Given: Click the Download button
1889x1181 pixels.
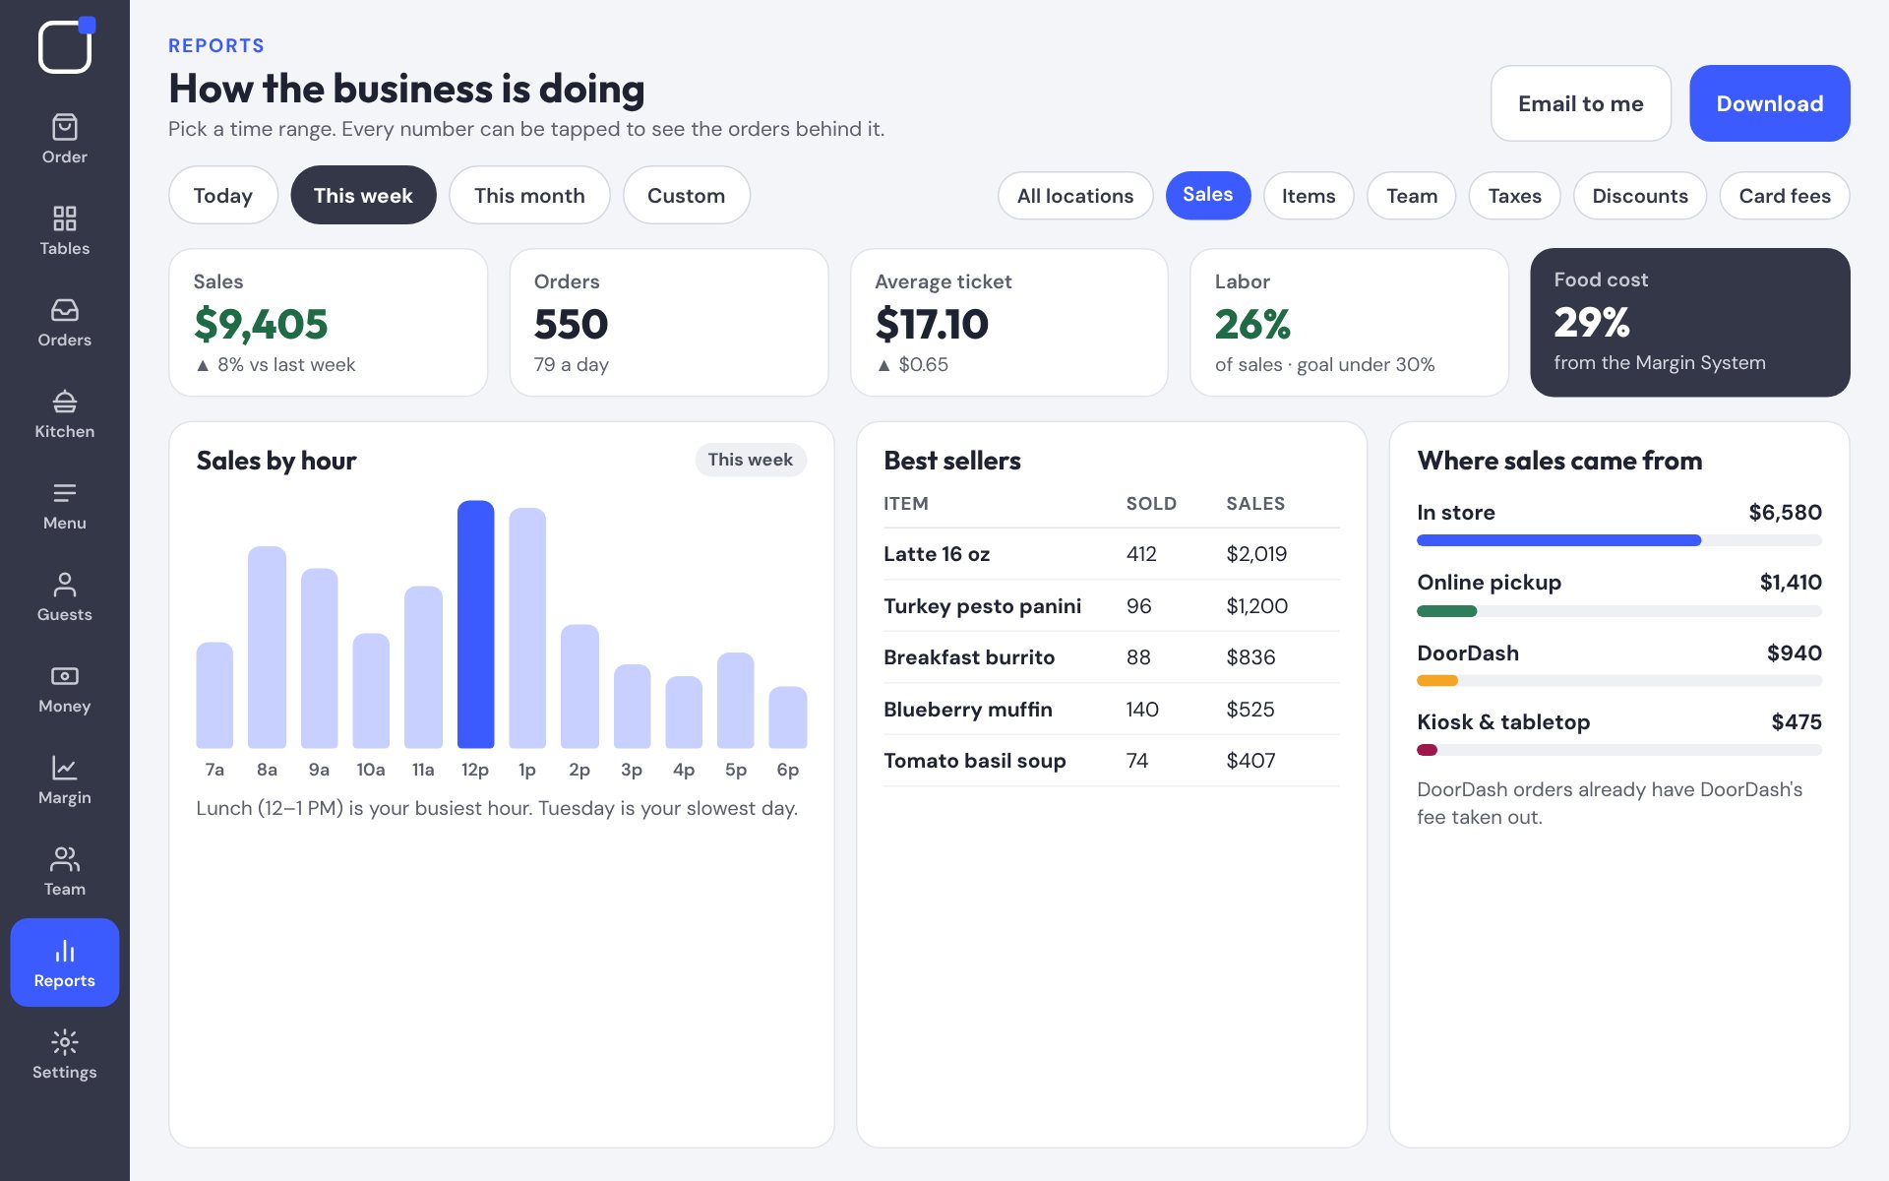Looking at the screenshot, I should 1769,103.
